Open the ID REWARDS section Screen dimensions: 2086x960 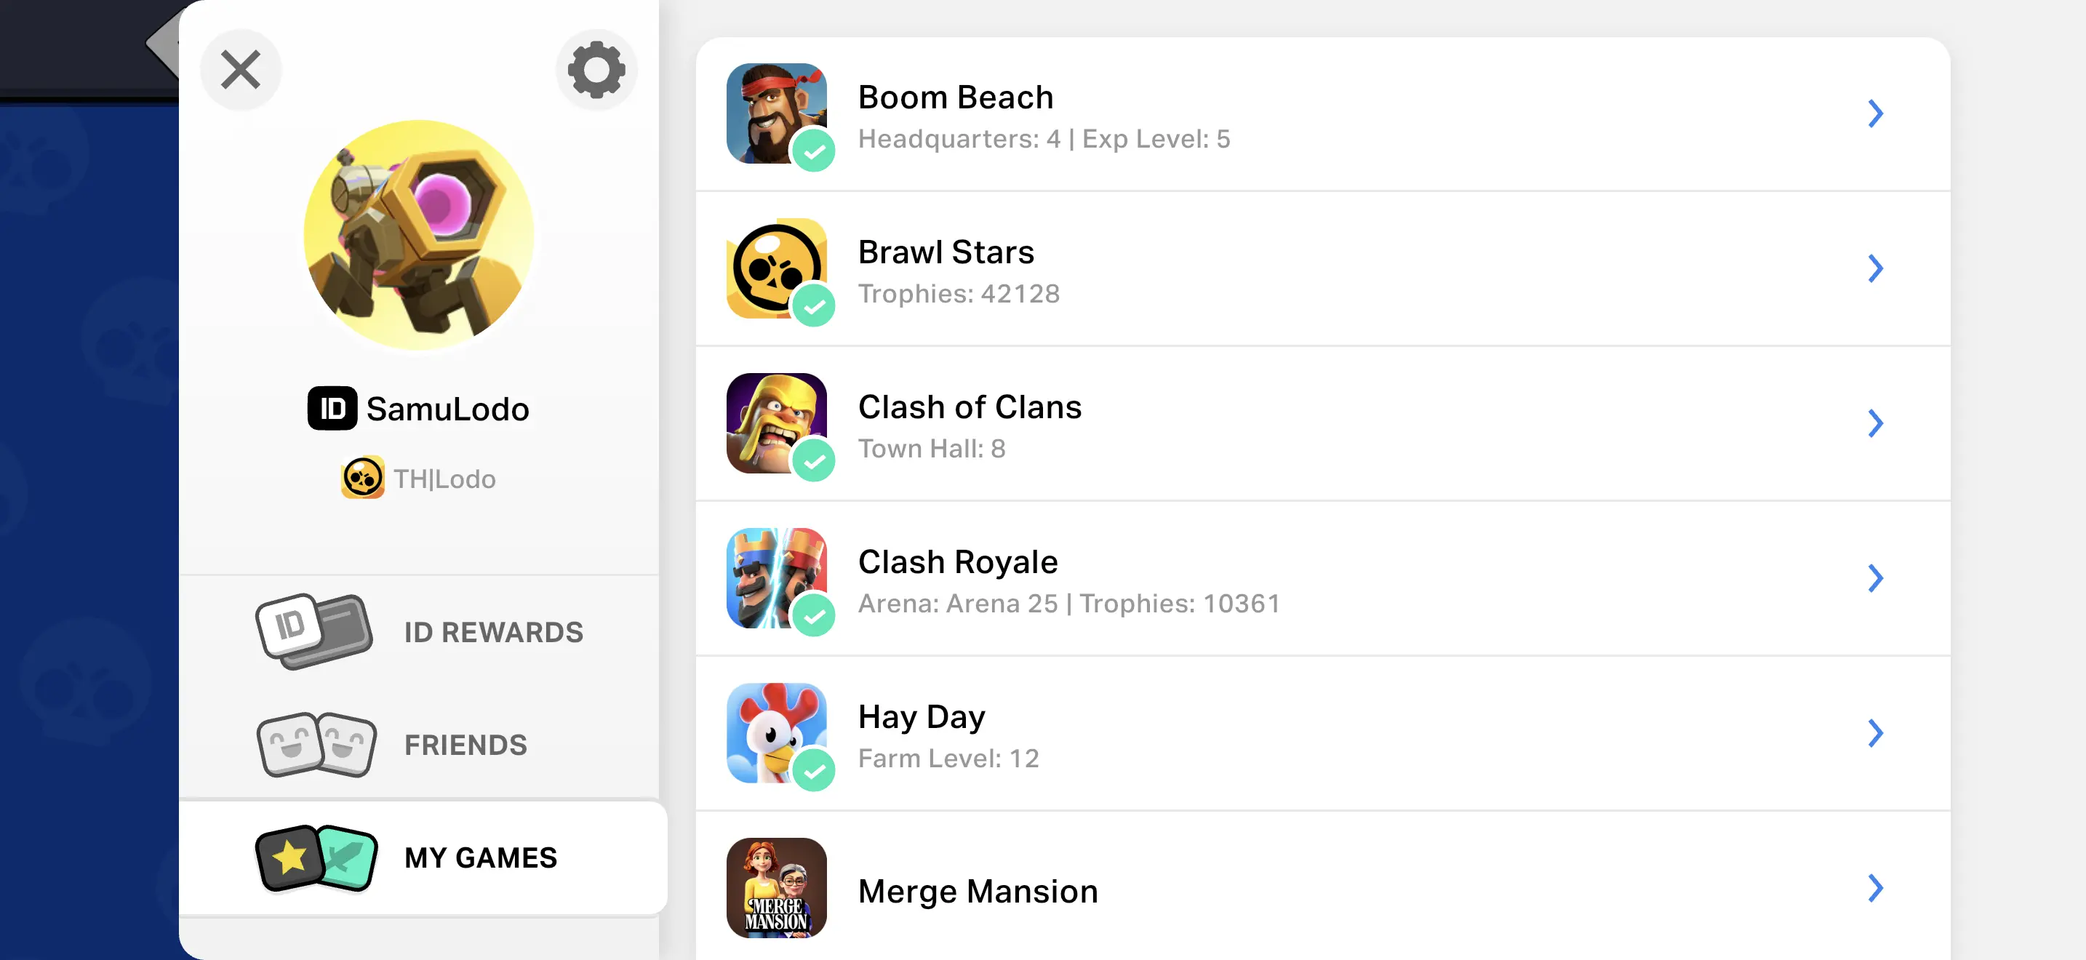[493, 631]
